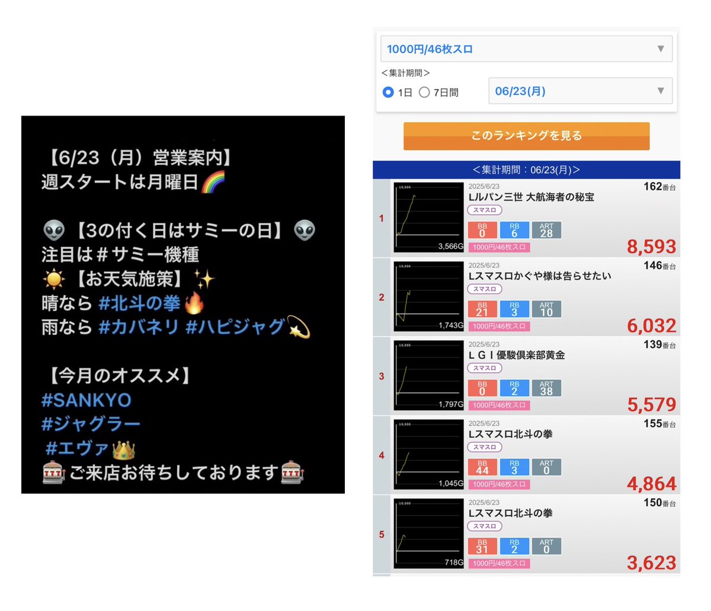Click RB 6 badge on Lルパン三世 row

[514, 230]
